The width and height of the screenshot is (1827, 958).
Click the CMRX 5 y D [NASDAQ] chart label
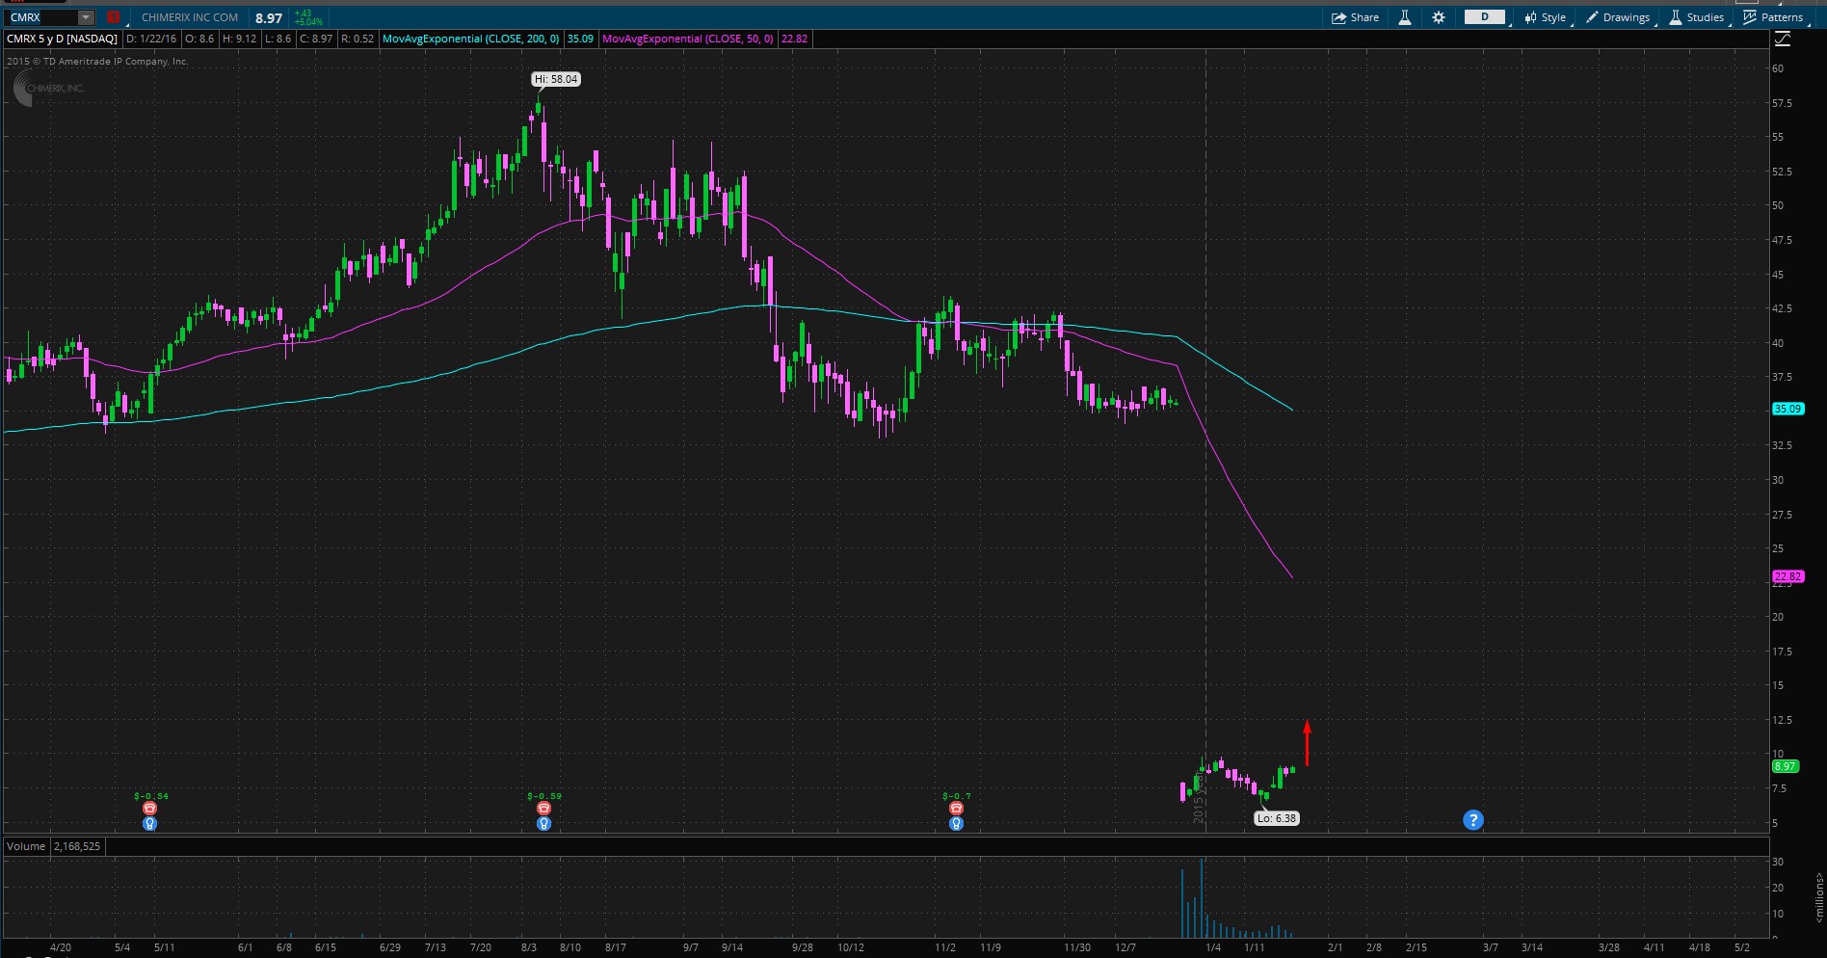tap(62, 39)
